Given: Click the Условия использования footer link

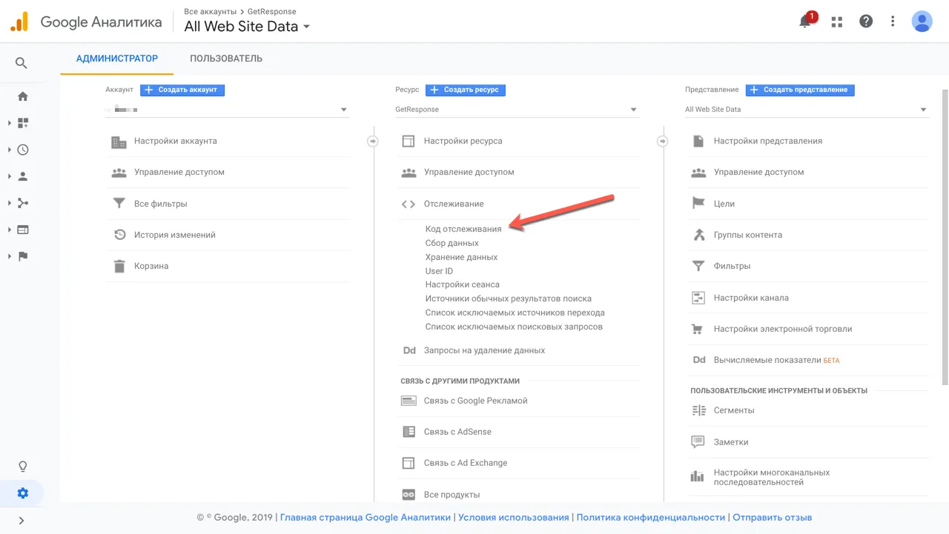Looking at the screenshot, I should (514, 518).
